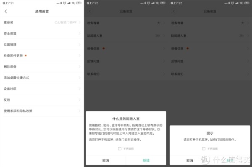Tap 防尾随入室 row behind the 什么是防尾随入室 dialog
Screen dimensions: 252x167
click(x=126, y=36)
